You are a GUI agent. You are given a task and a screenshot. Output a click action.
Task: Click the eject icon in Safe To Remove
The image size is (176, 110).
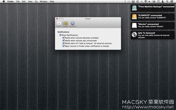click(x=134, y=34)
